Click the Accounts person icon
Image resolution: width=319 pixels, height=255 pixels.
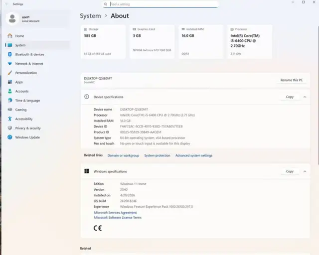(x=10, y=91)
